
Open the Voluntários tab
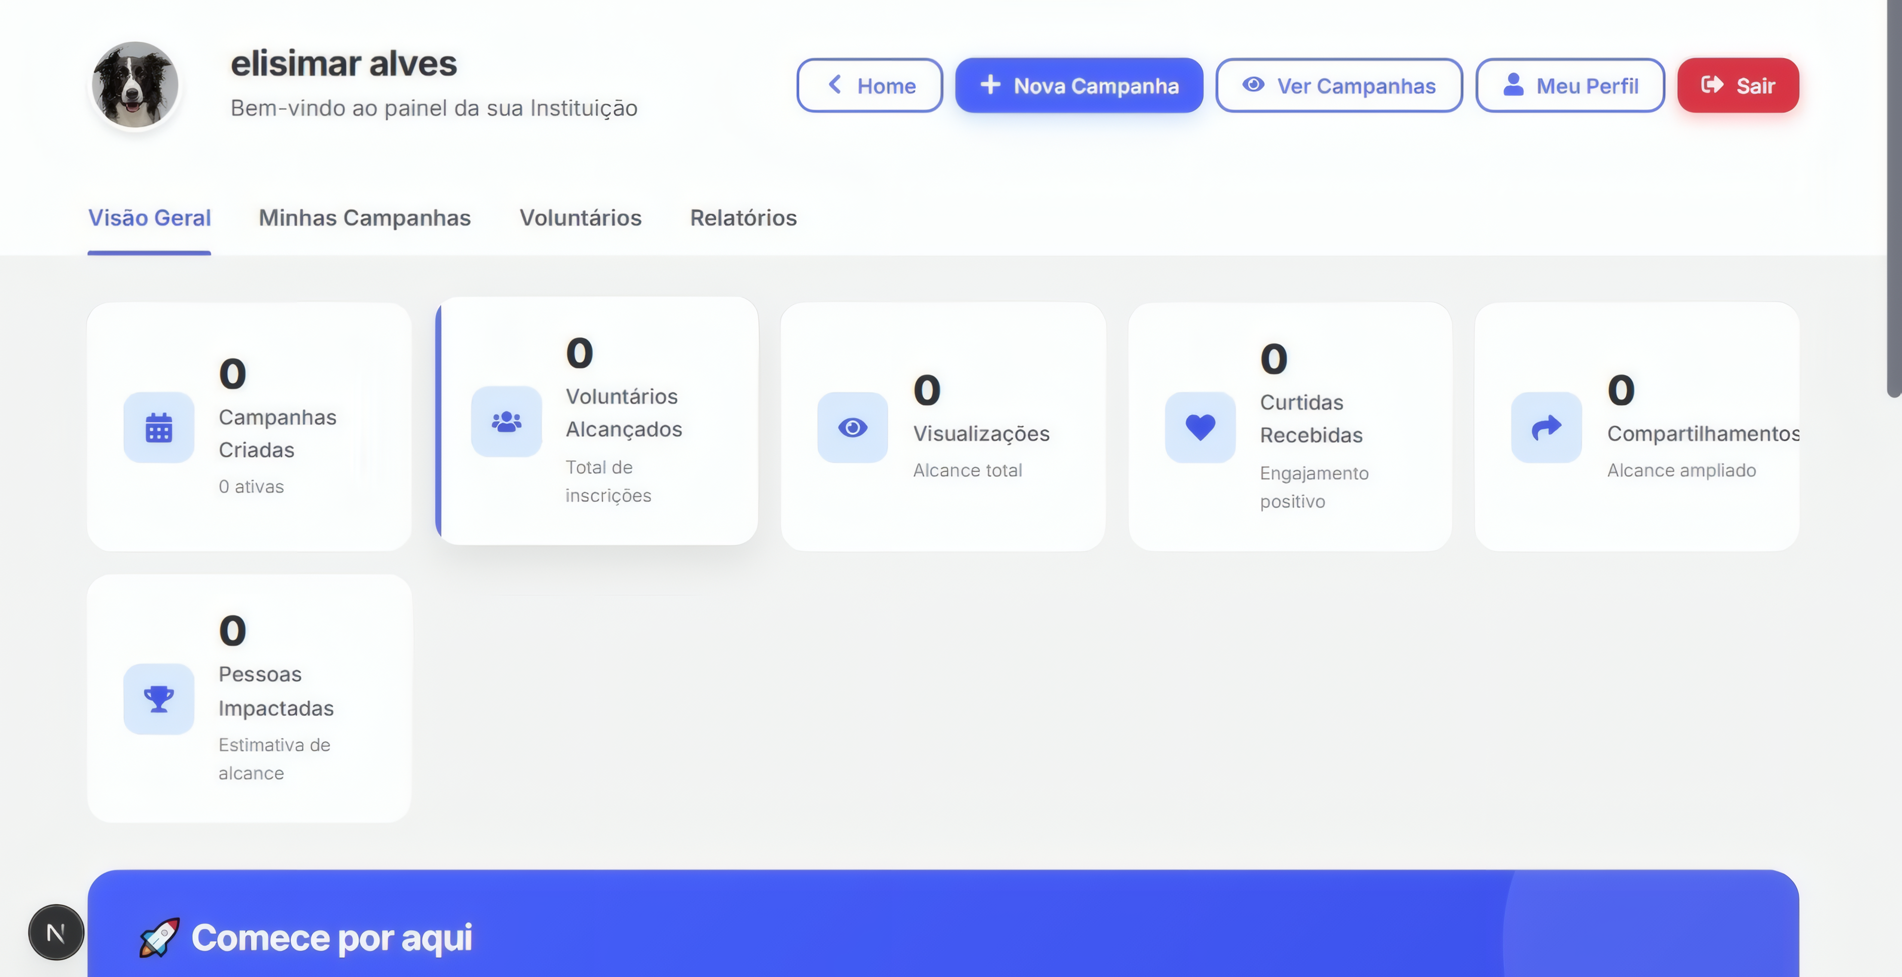[x=581, y=218]
